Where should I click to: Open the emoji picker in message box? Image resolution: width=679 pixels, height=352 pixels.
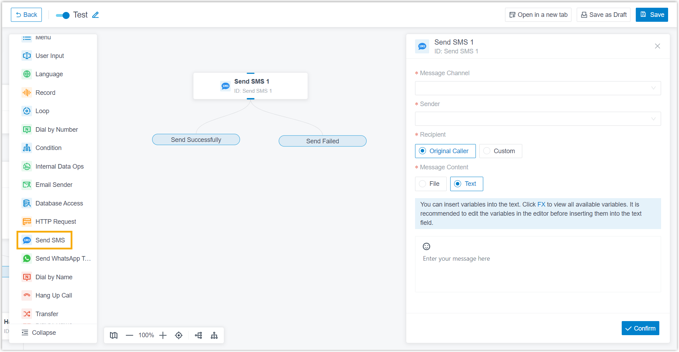point(426,246)
